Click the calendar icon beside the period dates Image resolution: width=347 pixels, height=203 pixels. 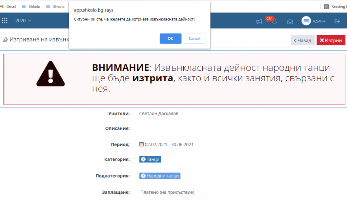click(141, 144)
